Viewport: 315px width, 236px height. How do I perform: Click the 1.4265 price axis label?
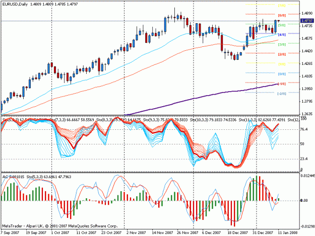(307, 63)
